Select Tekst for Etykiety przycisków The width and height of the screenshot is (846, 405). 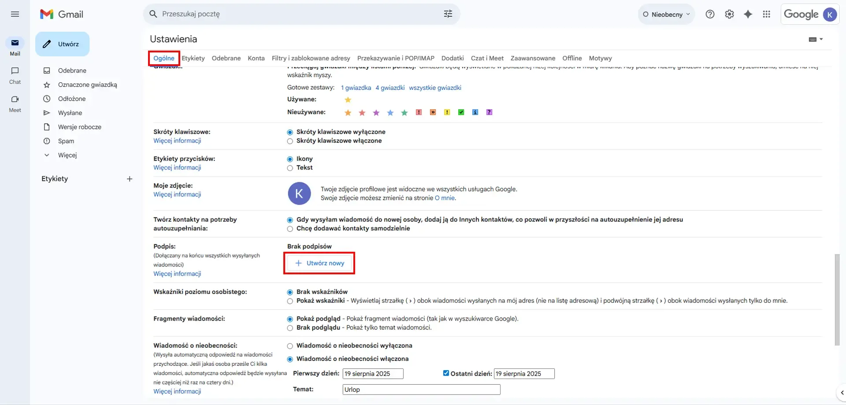(290, 168)
